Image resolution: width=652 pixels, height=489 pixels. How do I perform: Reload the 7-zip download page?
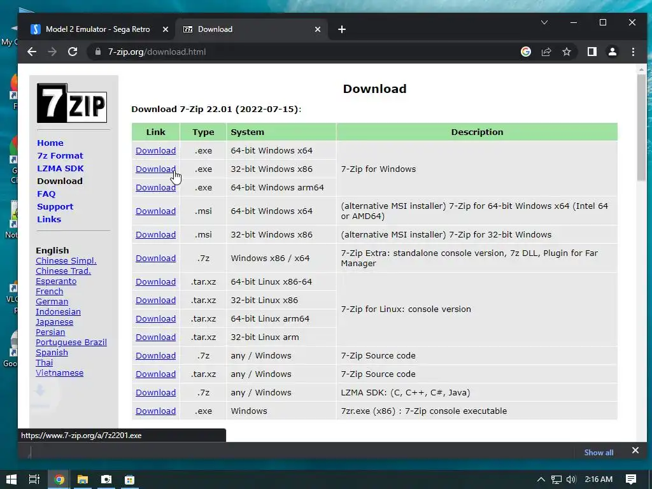click(73, 52)
